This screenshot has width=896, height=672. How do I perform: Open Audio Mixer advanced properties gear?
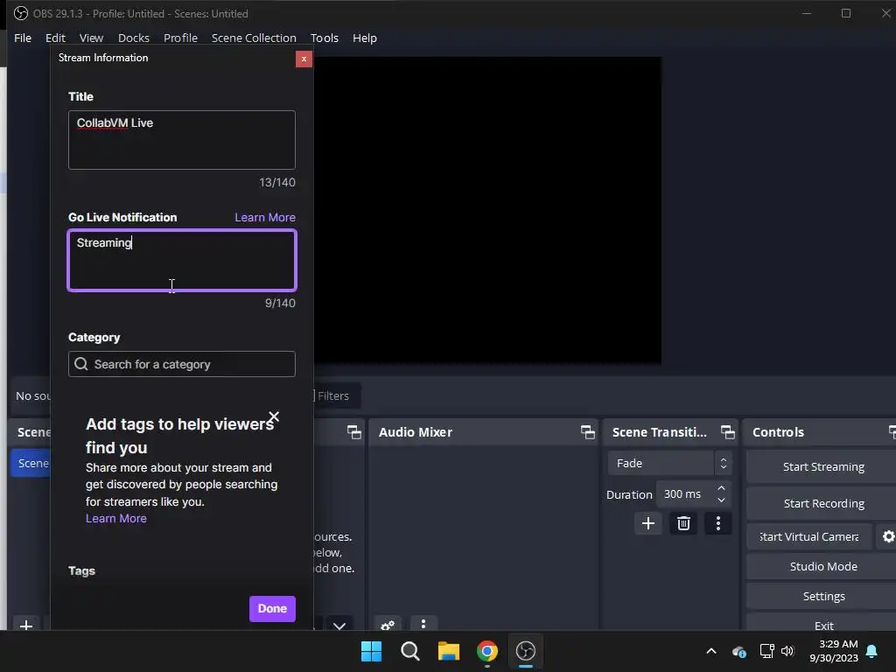pos(388,625)
